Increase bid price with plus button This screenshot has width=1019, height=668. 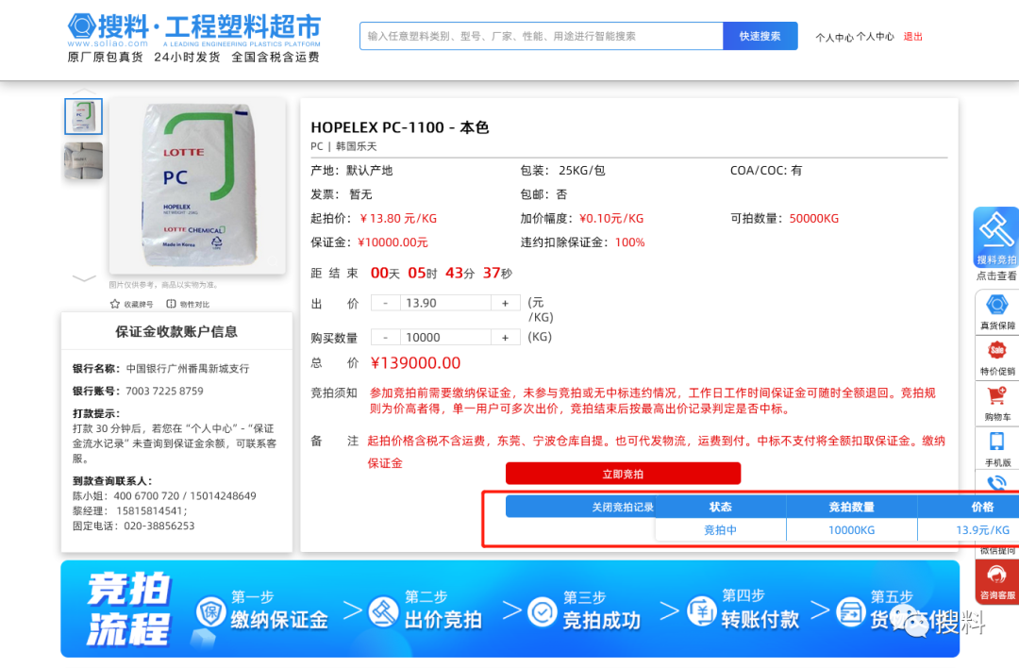505,303
